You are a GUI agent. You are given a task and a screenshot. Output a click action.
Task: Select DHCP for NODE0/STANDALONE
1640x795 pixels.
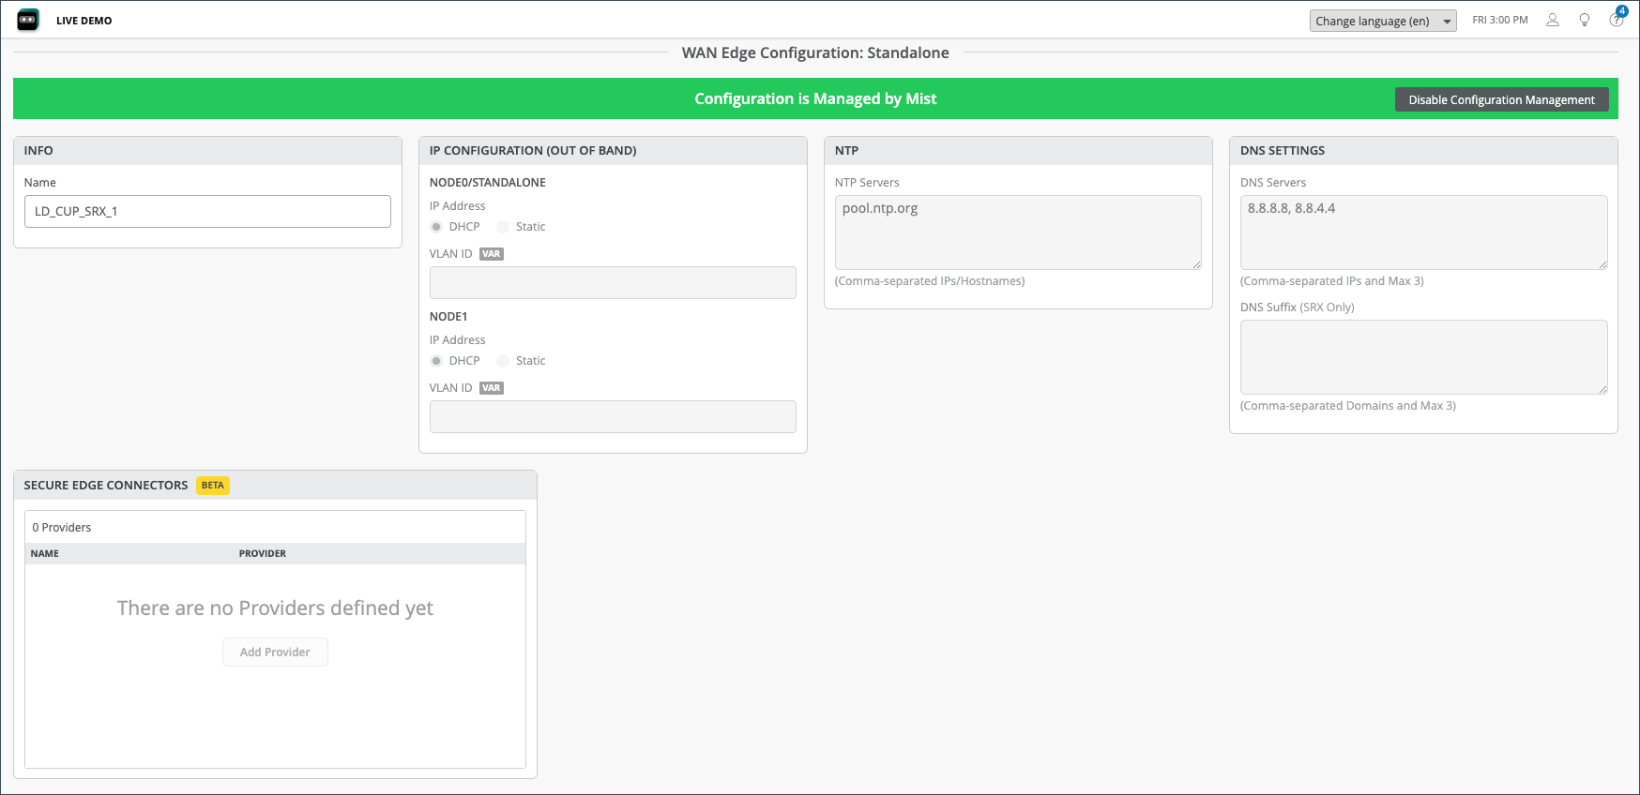point(436,227)
